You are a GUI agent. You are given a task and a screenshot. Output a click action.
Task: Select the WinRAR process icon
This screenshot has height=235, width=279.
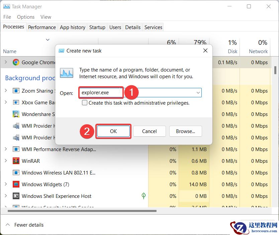[16, 161]
